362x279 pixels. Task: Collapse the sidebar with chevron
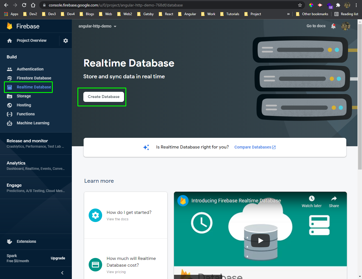coord(62,273)
